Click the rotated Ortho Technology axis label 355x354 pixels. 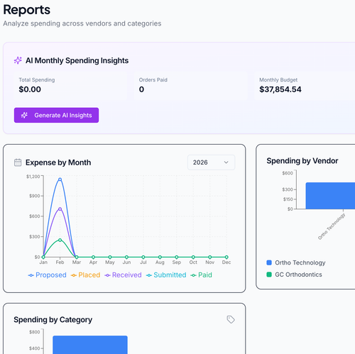(x=332, y=226)
